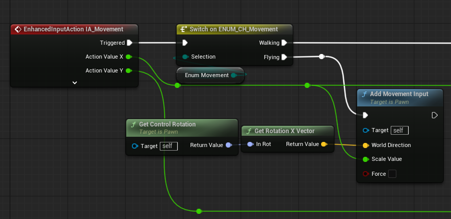Click the Action Value Y output pin
This screenshot has height=219, width=451.
click(128, 70)
